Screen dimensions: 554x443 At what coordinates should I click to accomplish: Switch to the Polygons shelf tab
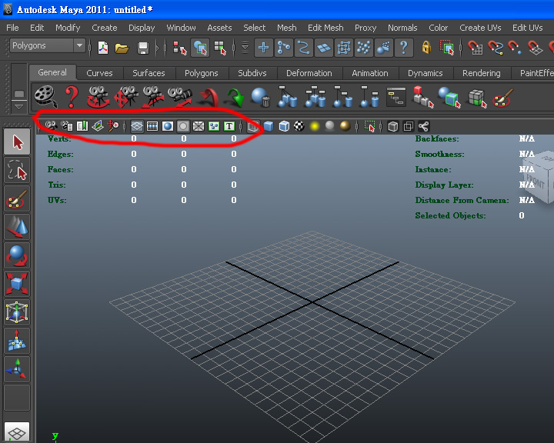(x=202, y=73)
